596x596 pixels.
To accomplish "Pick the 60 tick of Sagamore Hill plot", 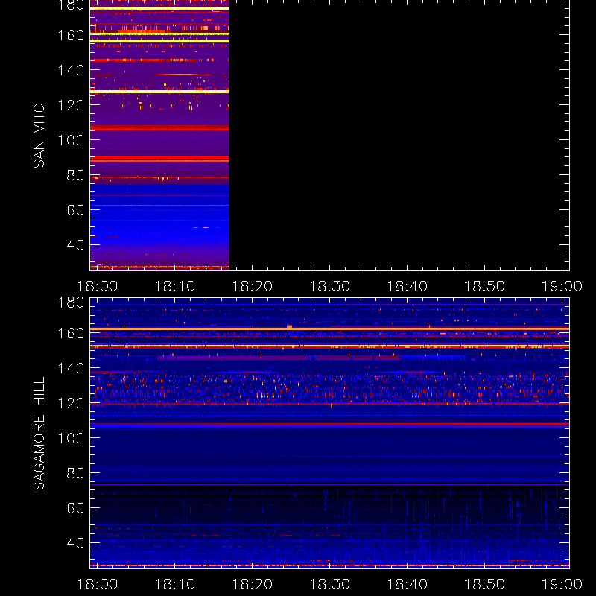I will 75,508.
